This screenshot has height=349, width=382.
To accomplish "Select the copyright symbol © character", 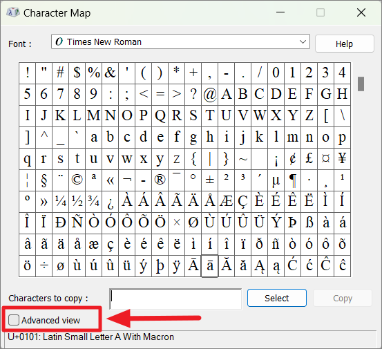I will pyautogui.click(x=77, y=180).
